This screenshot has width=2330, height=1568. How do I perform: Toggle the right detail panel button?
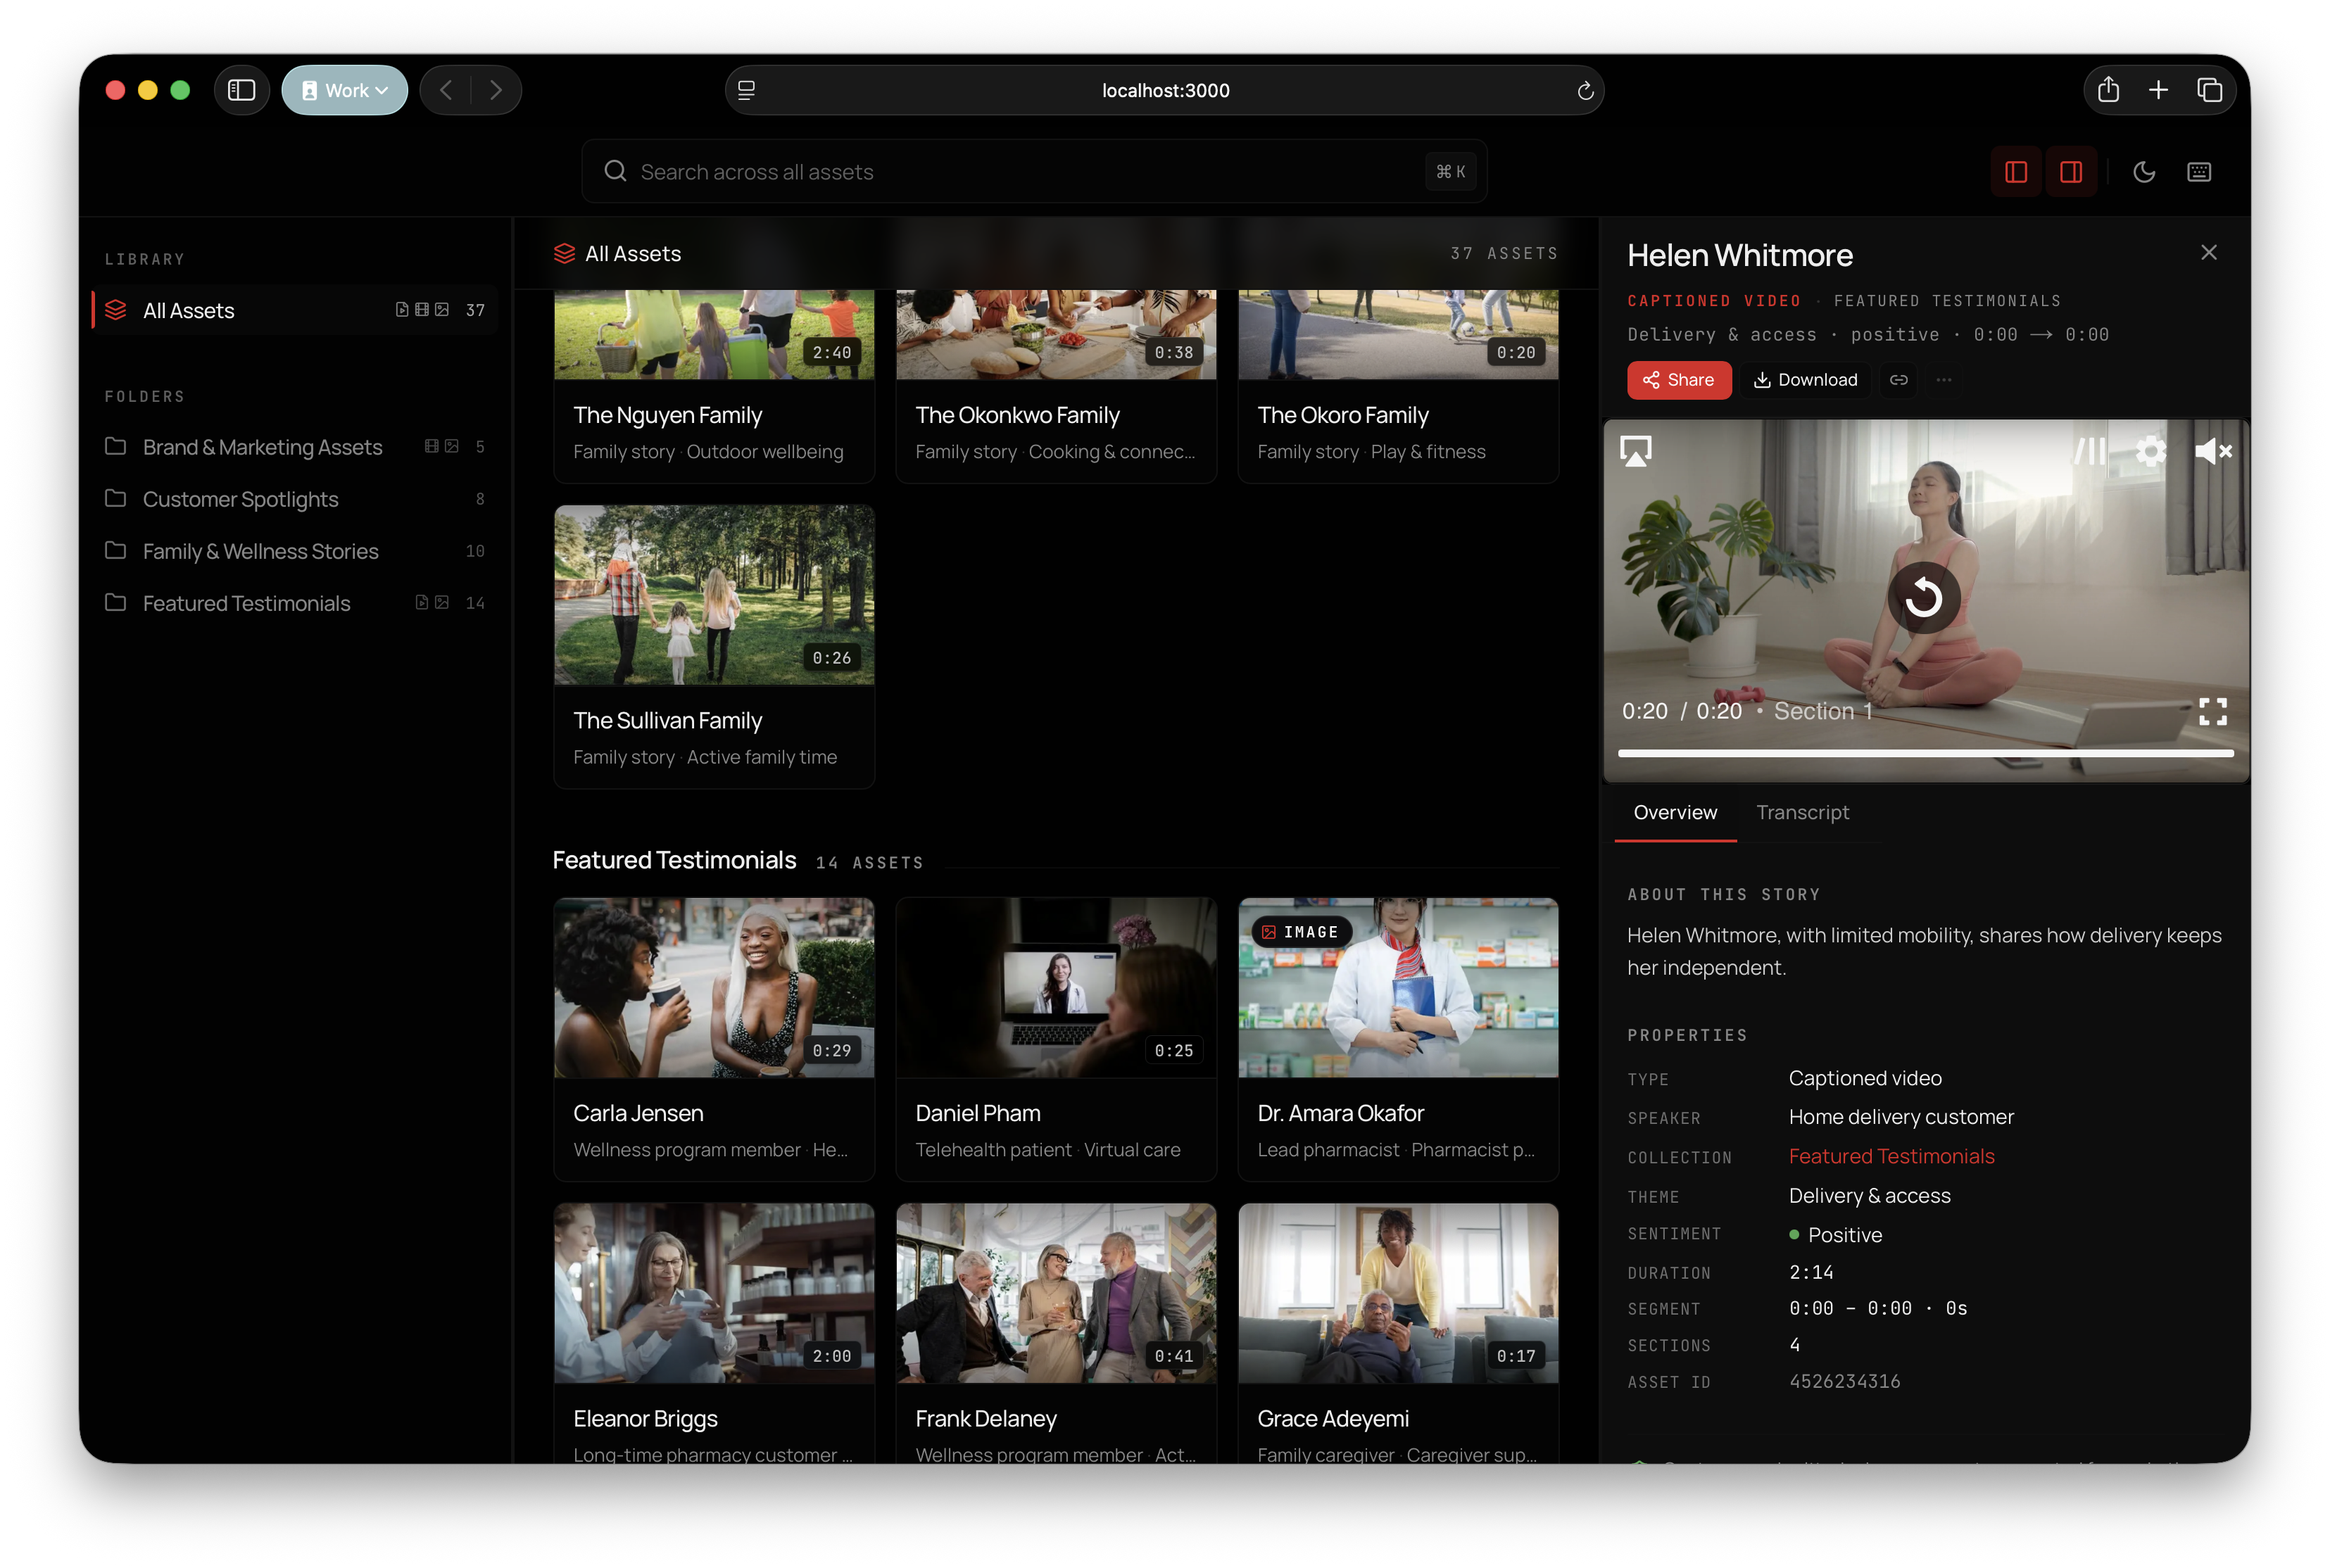(2070, 172)
